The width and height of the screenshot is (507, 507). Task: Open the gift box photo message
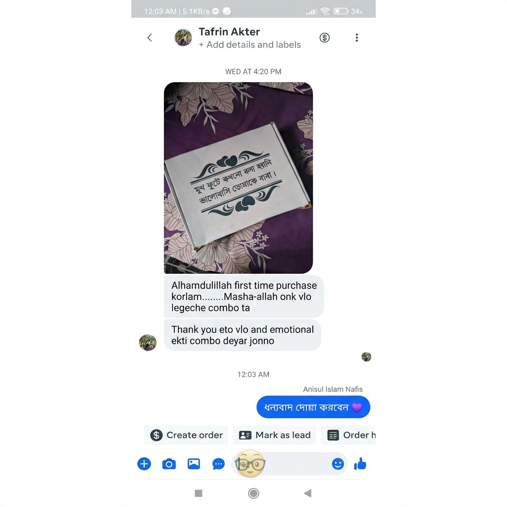pos(238,178)
